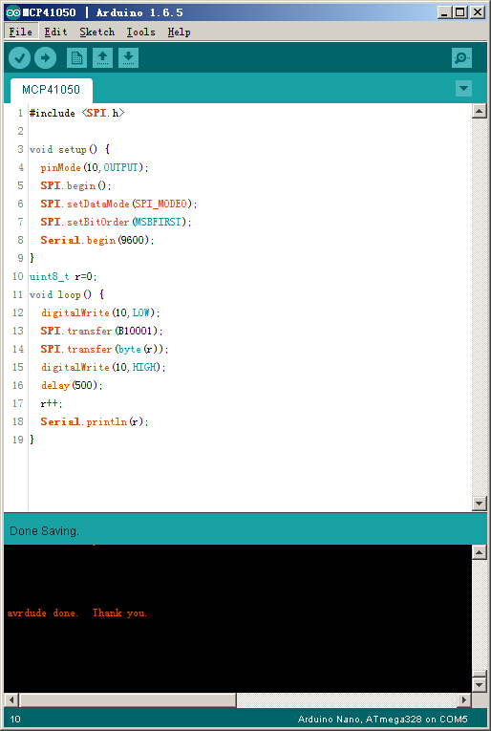Create a new sketch with New icon
The image size is (491, 731).
(76, 58)
